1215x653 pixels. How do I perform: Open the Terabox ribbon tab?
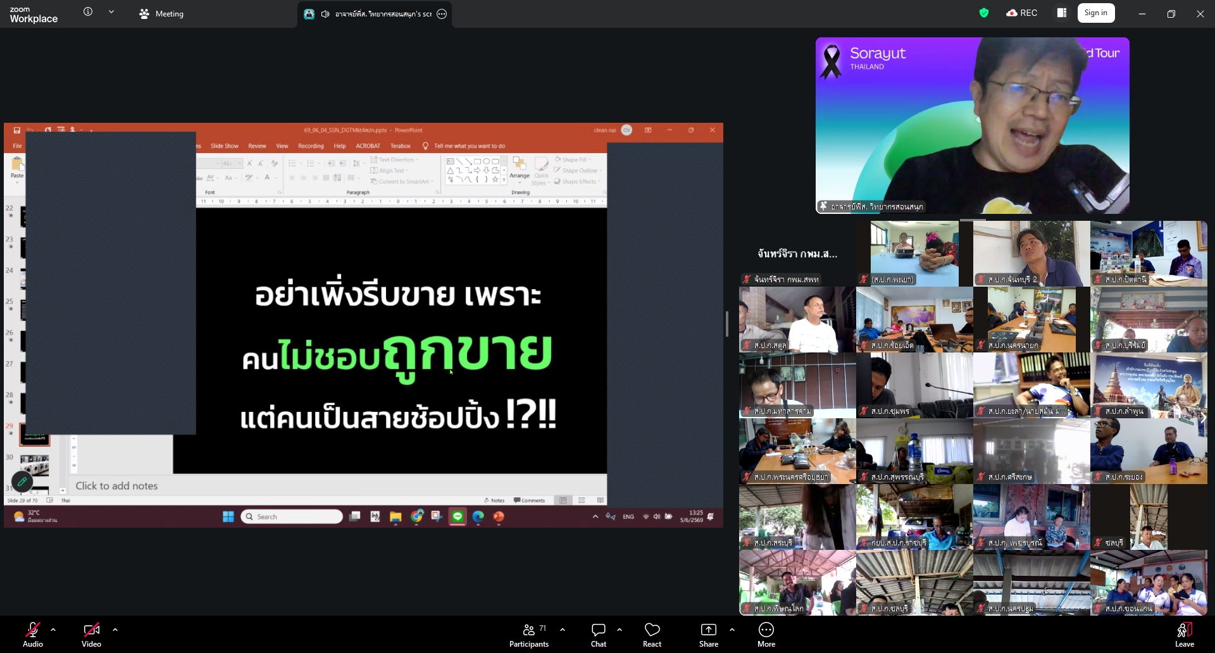401,146
